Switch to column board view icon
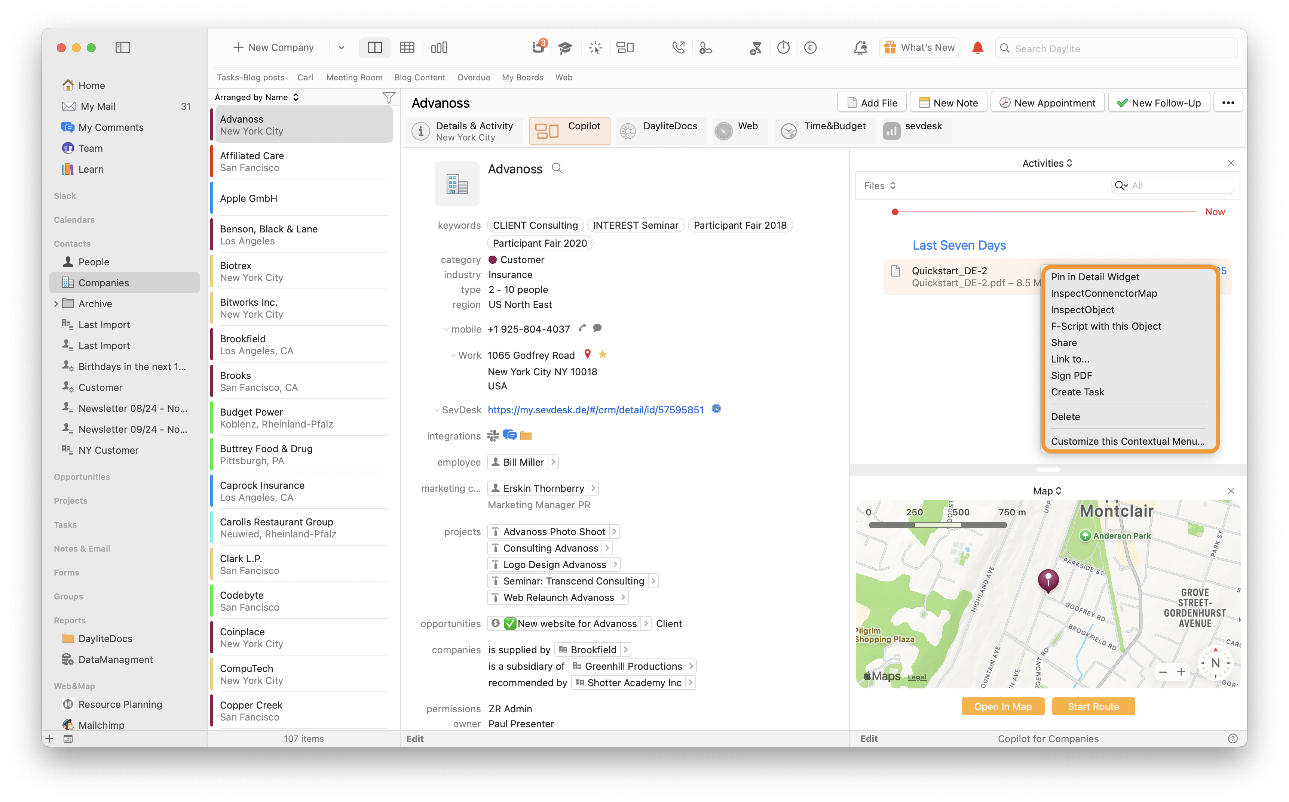 [x=439, y=48]
